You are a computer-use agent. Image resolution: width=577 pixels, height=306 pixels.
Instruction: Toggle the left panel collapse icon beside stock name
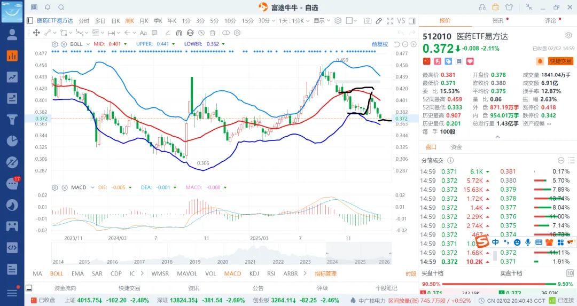[30, 21]
